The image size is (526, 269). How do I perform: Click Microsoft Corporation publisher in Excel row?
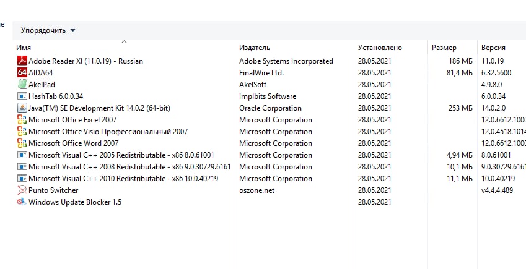(x=276, y=119)
